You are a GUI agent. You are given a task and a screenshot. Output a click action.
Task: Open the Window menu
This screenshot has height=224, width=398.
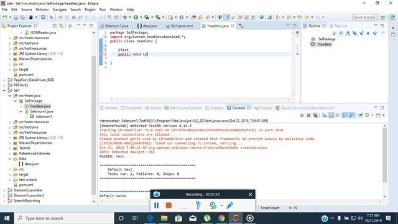click(116, 9)
